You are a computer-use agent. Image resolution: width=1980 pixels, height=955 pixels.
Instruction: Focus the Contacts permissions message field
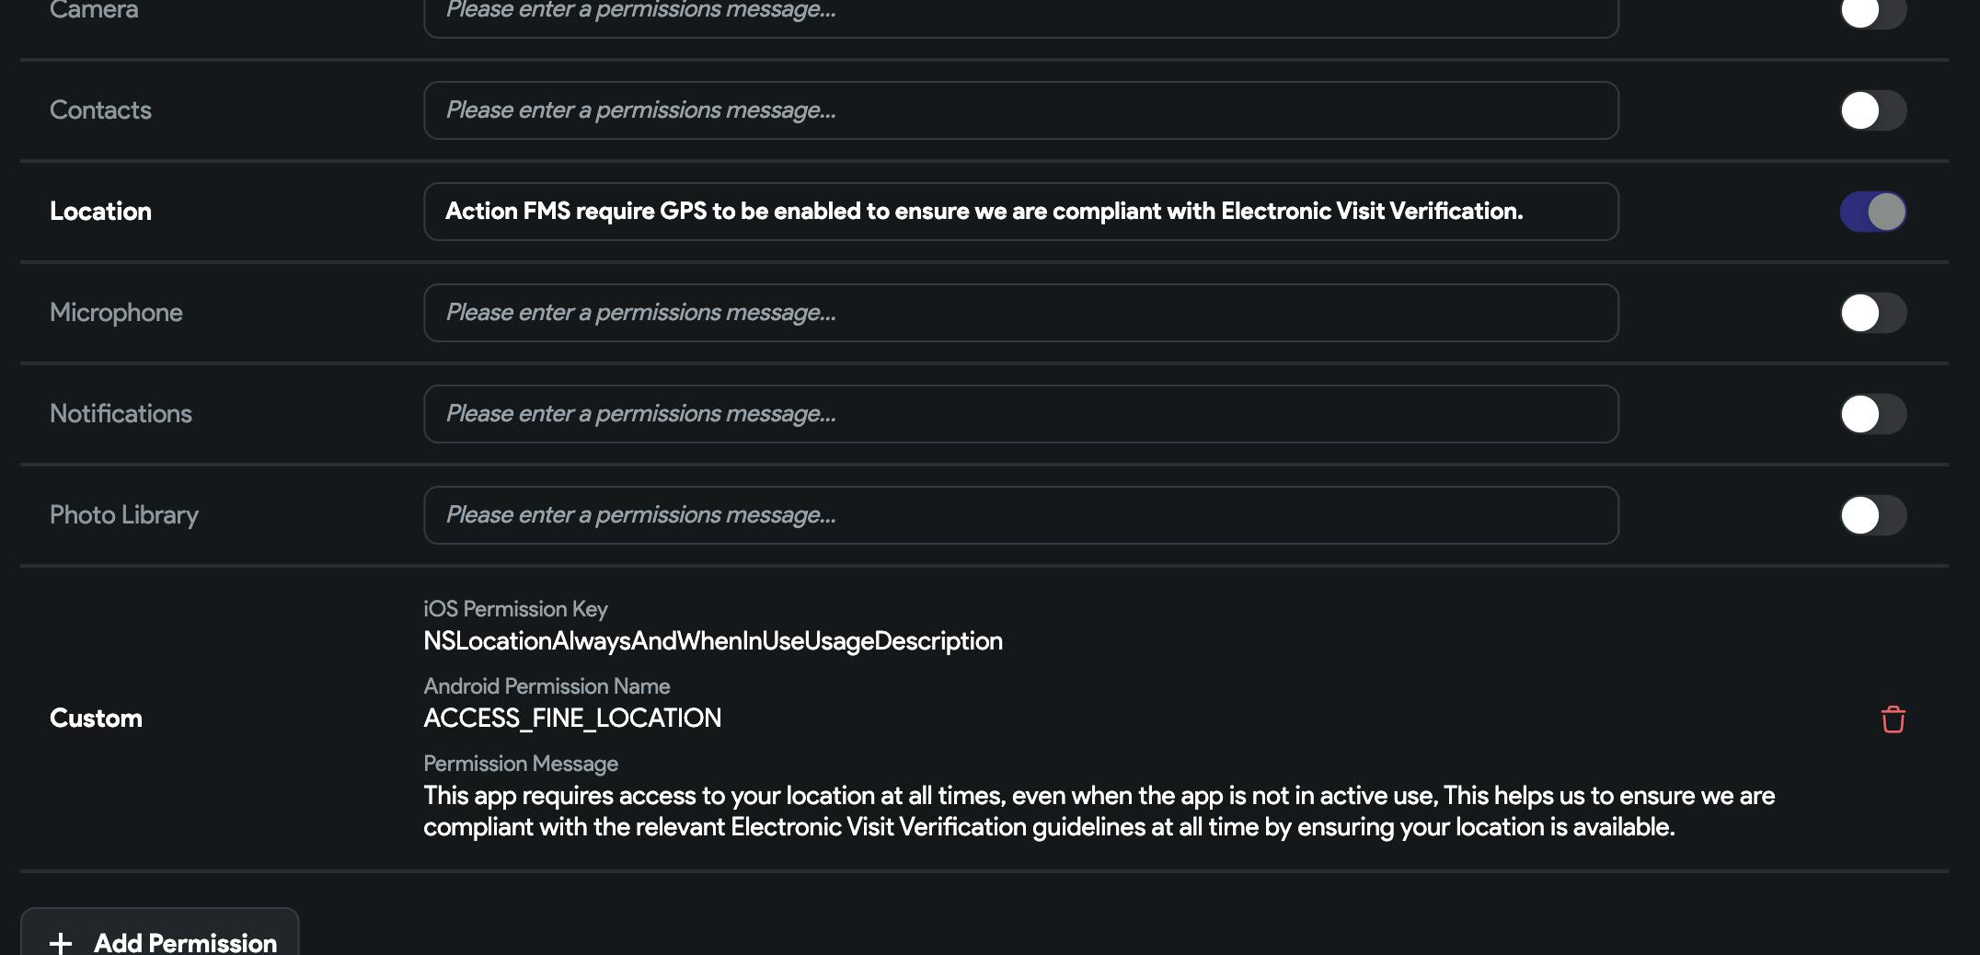1020,110
